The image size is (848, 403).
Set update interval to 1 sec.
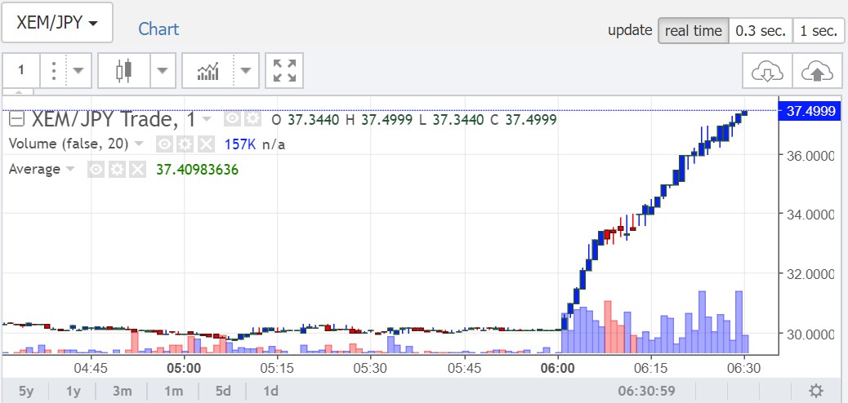tap(819, 31)
